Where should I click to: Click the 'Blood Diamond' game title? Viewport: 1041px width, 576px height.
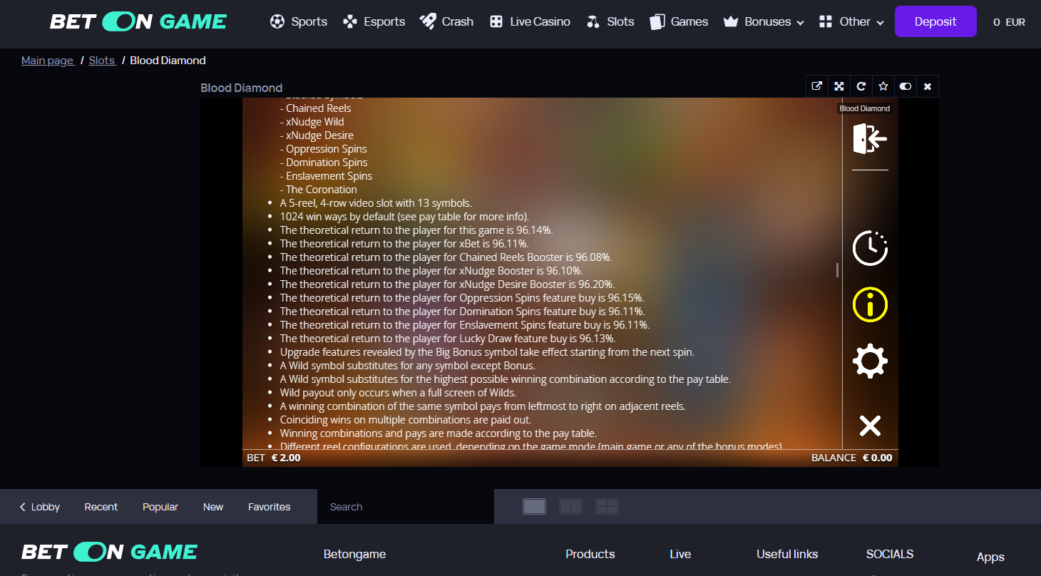tap(242, 88)
